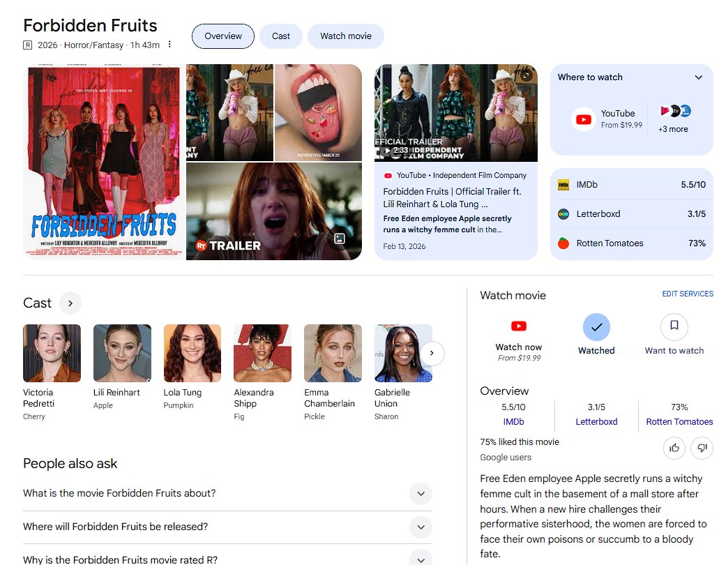Screen dimensions: 719x565
Task: Open the Letterboxd link under Overview
Action: click(x=596, y=421)
